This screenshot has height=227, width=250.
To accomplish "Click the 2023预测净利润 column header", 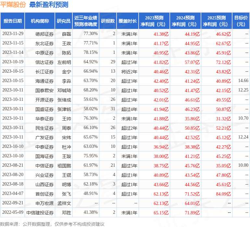I will tap(154, 21).
